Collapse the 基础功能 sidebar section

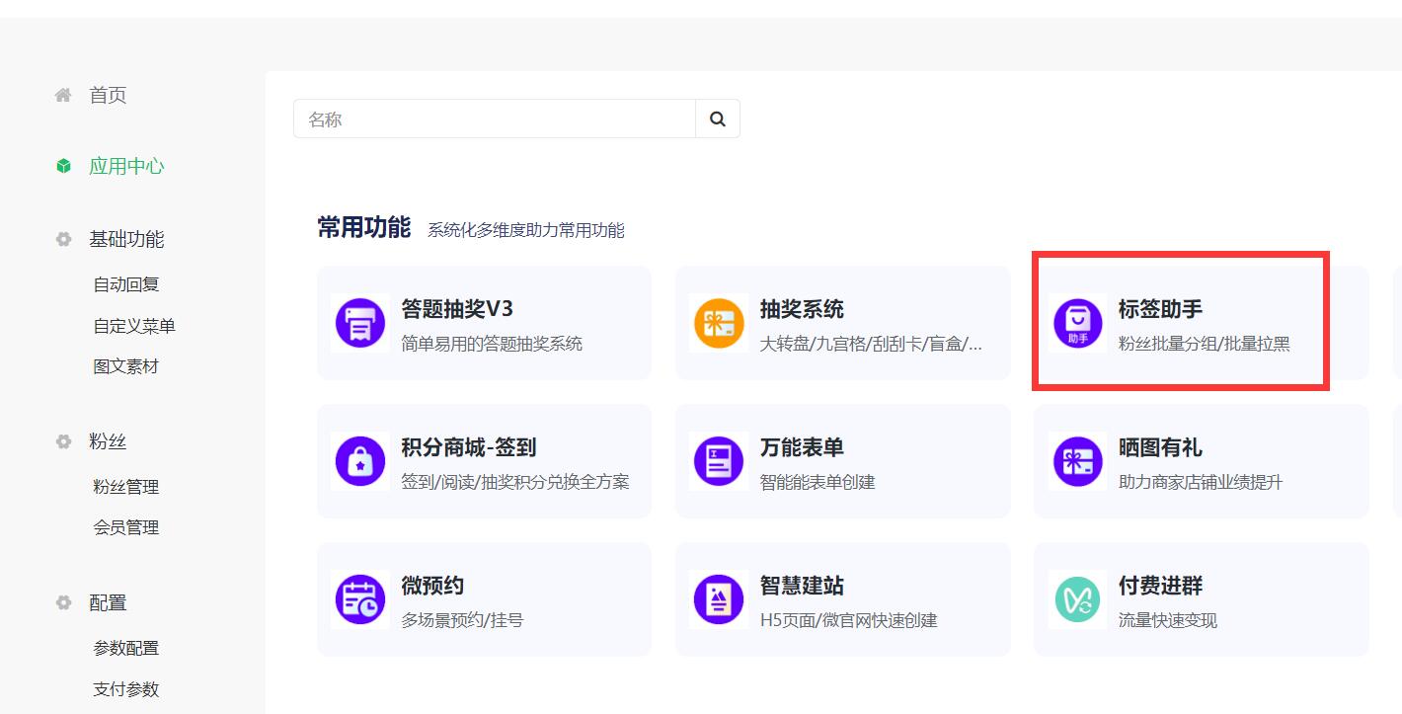click(126, 239)
